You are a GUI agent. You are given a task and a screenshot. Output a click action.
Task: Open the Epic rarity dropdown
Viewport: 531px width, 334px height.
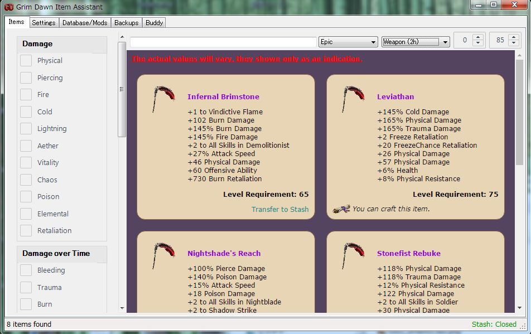pos(348,42)
